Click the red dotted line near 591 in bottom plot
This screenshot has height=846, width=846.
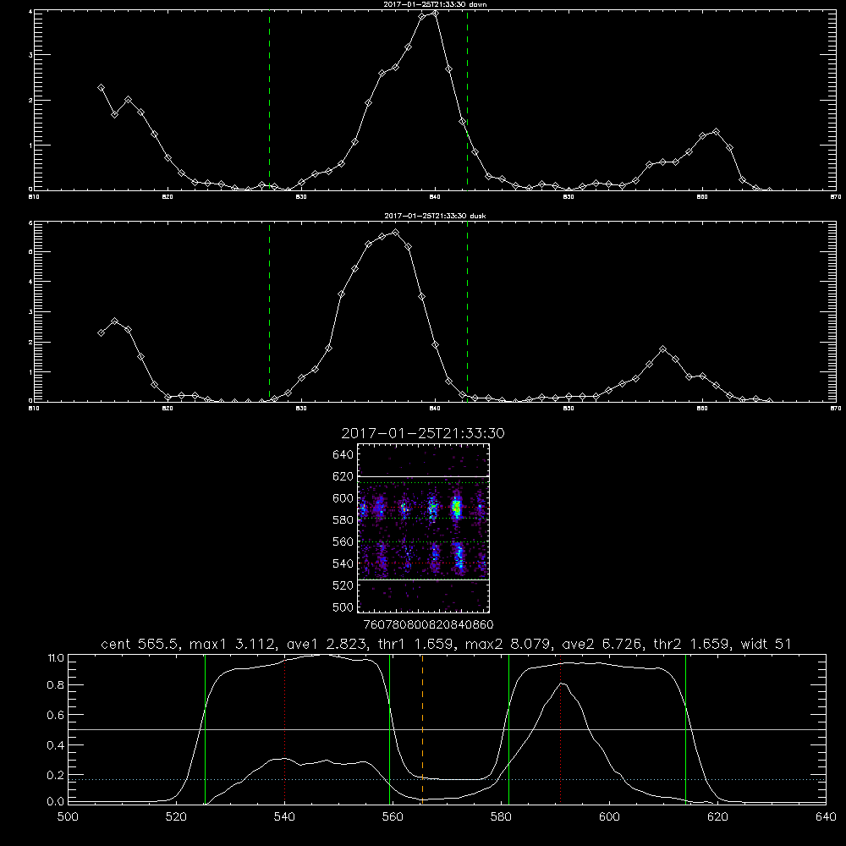[561, 729]
